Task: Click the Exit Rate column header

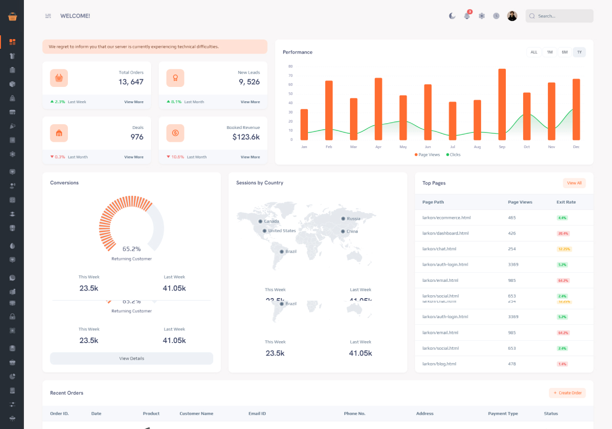Action: [566, 202]
